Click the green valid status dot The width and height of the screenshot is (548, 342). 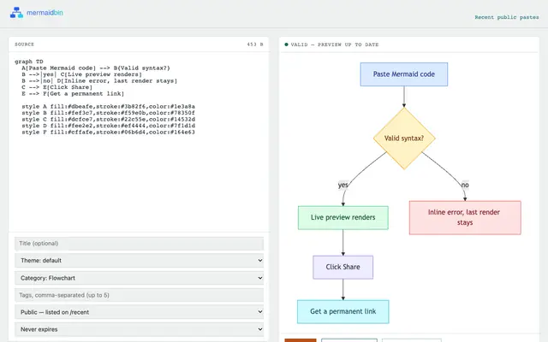(286, 44)
